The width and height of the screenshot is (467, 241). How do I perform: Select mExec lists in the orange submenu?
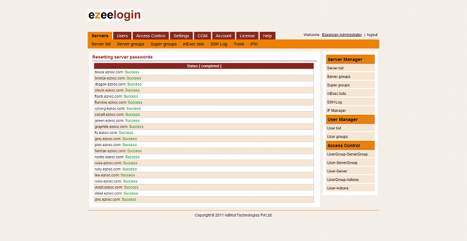coord(193,44)
